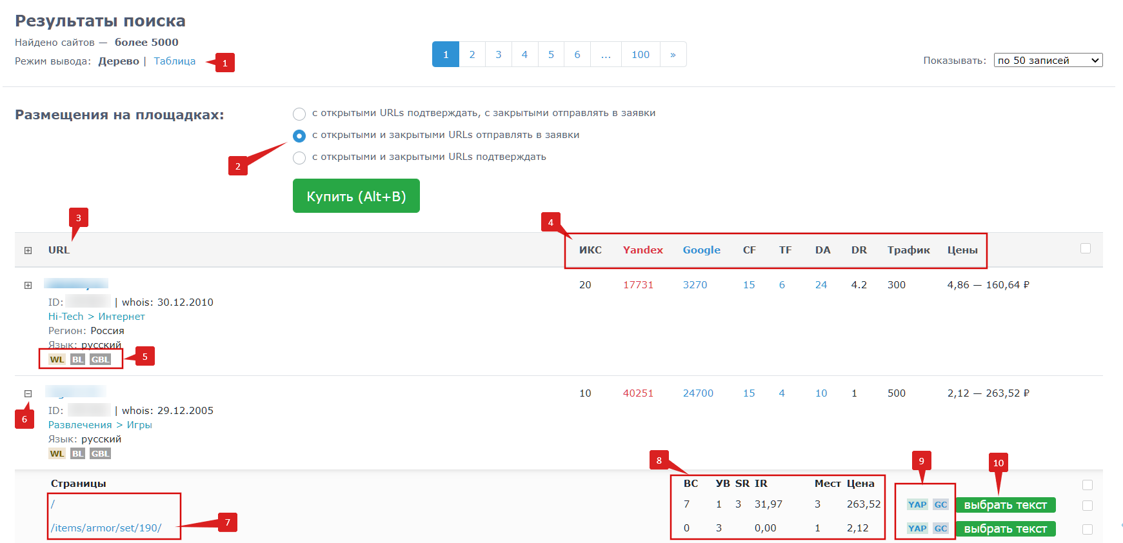The width and height of the screenshot is (1123, 543).
Task: Click BL badge in the Развлечения site row
Action: (77, 454)
